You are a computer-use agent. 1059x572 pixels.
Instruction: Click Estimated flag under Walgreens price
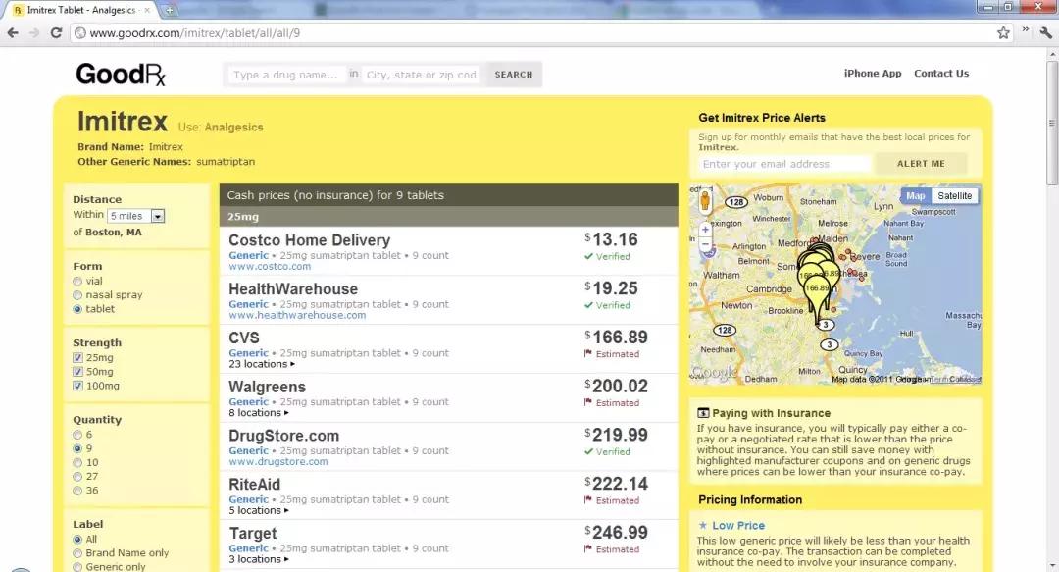coord(588,403)
